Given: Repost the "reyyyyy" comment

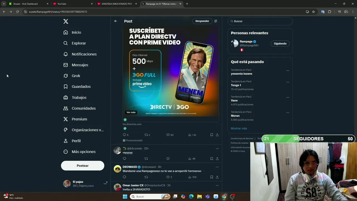Looking at the screenshot, I should 146,159.
